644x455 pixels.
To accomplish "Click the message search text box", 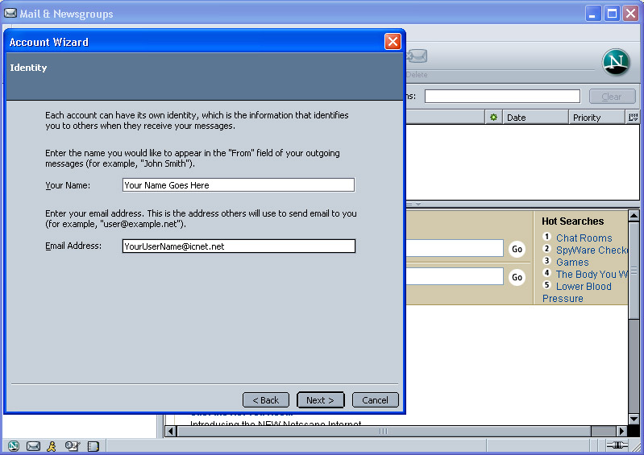I will [x=502, y=97].
